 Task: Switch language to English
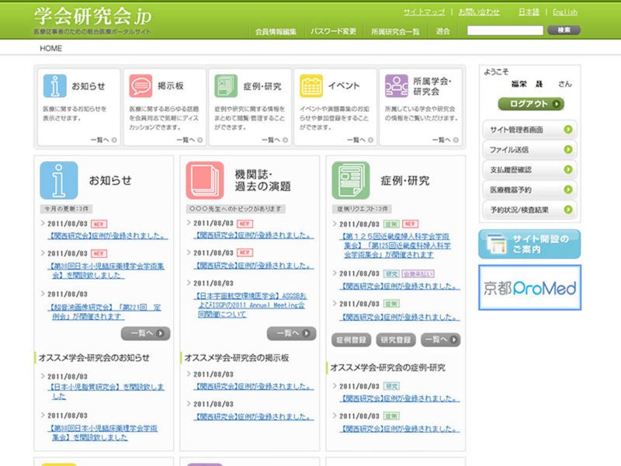point(564,12)
